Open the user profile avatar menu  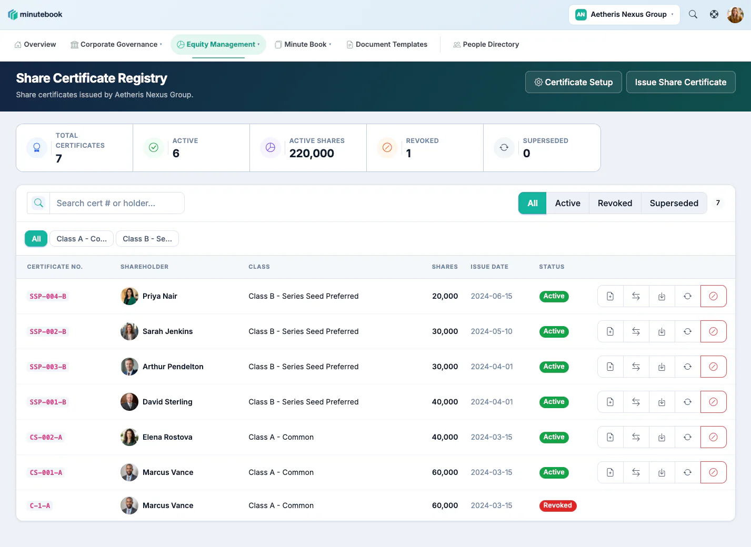pyautogui.click(x=735, y=15)
